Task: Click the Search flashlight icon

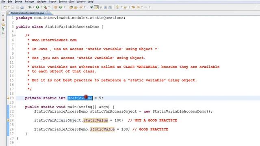Action: [x=81, y=7]
